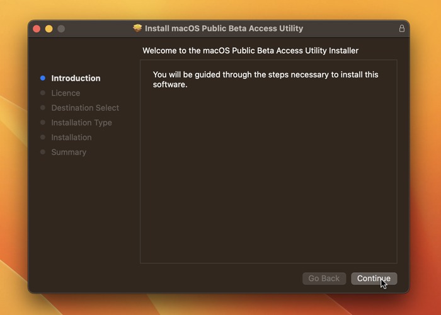Select the Destination Select step
441x315 pixels.
(85, 108)
